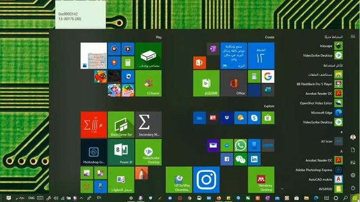Open the Office tile
The image size is (360, 202).
coord(234,84)
